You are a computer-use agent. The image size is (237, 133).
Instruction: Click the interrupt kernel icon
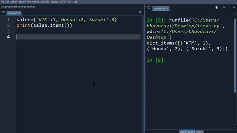point(224,7)
